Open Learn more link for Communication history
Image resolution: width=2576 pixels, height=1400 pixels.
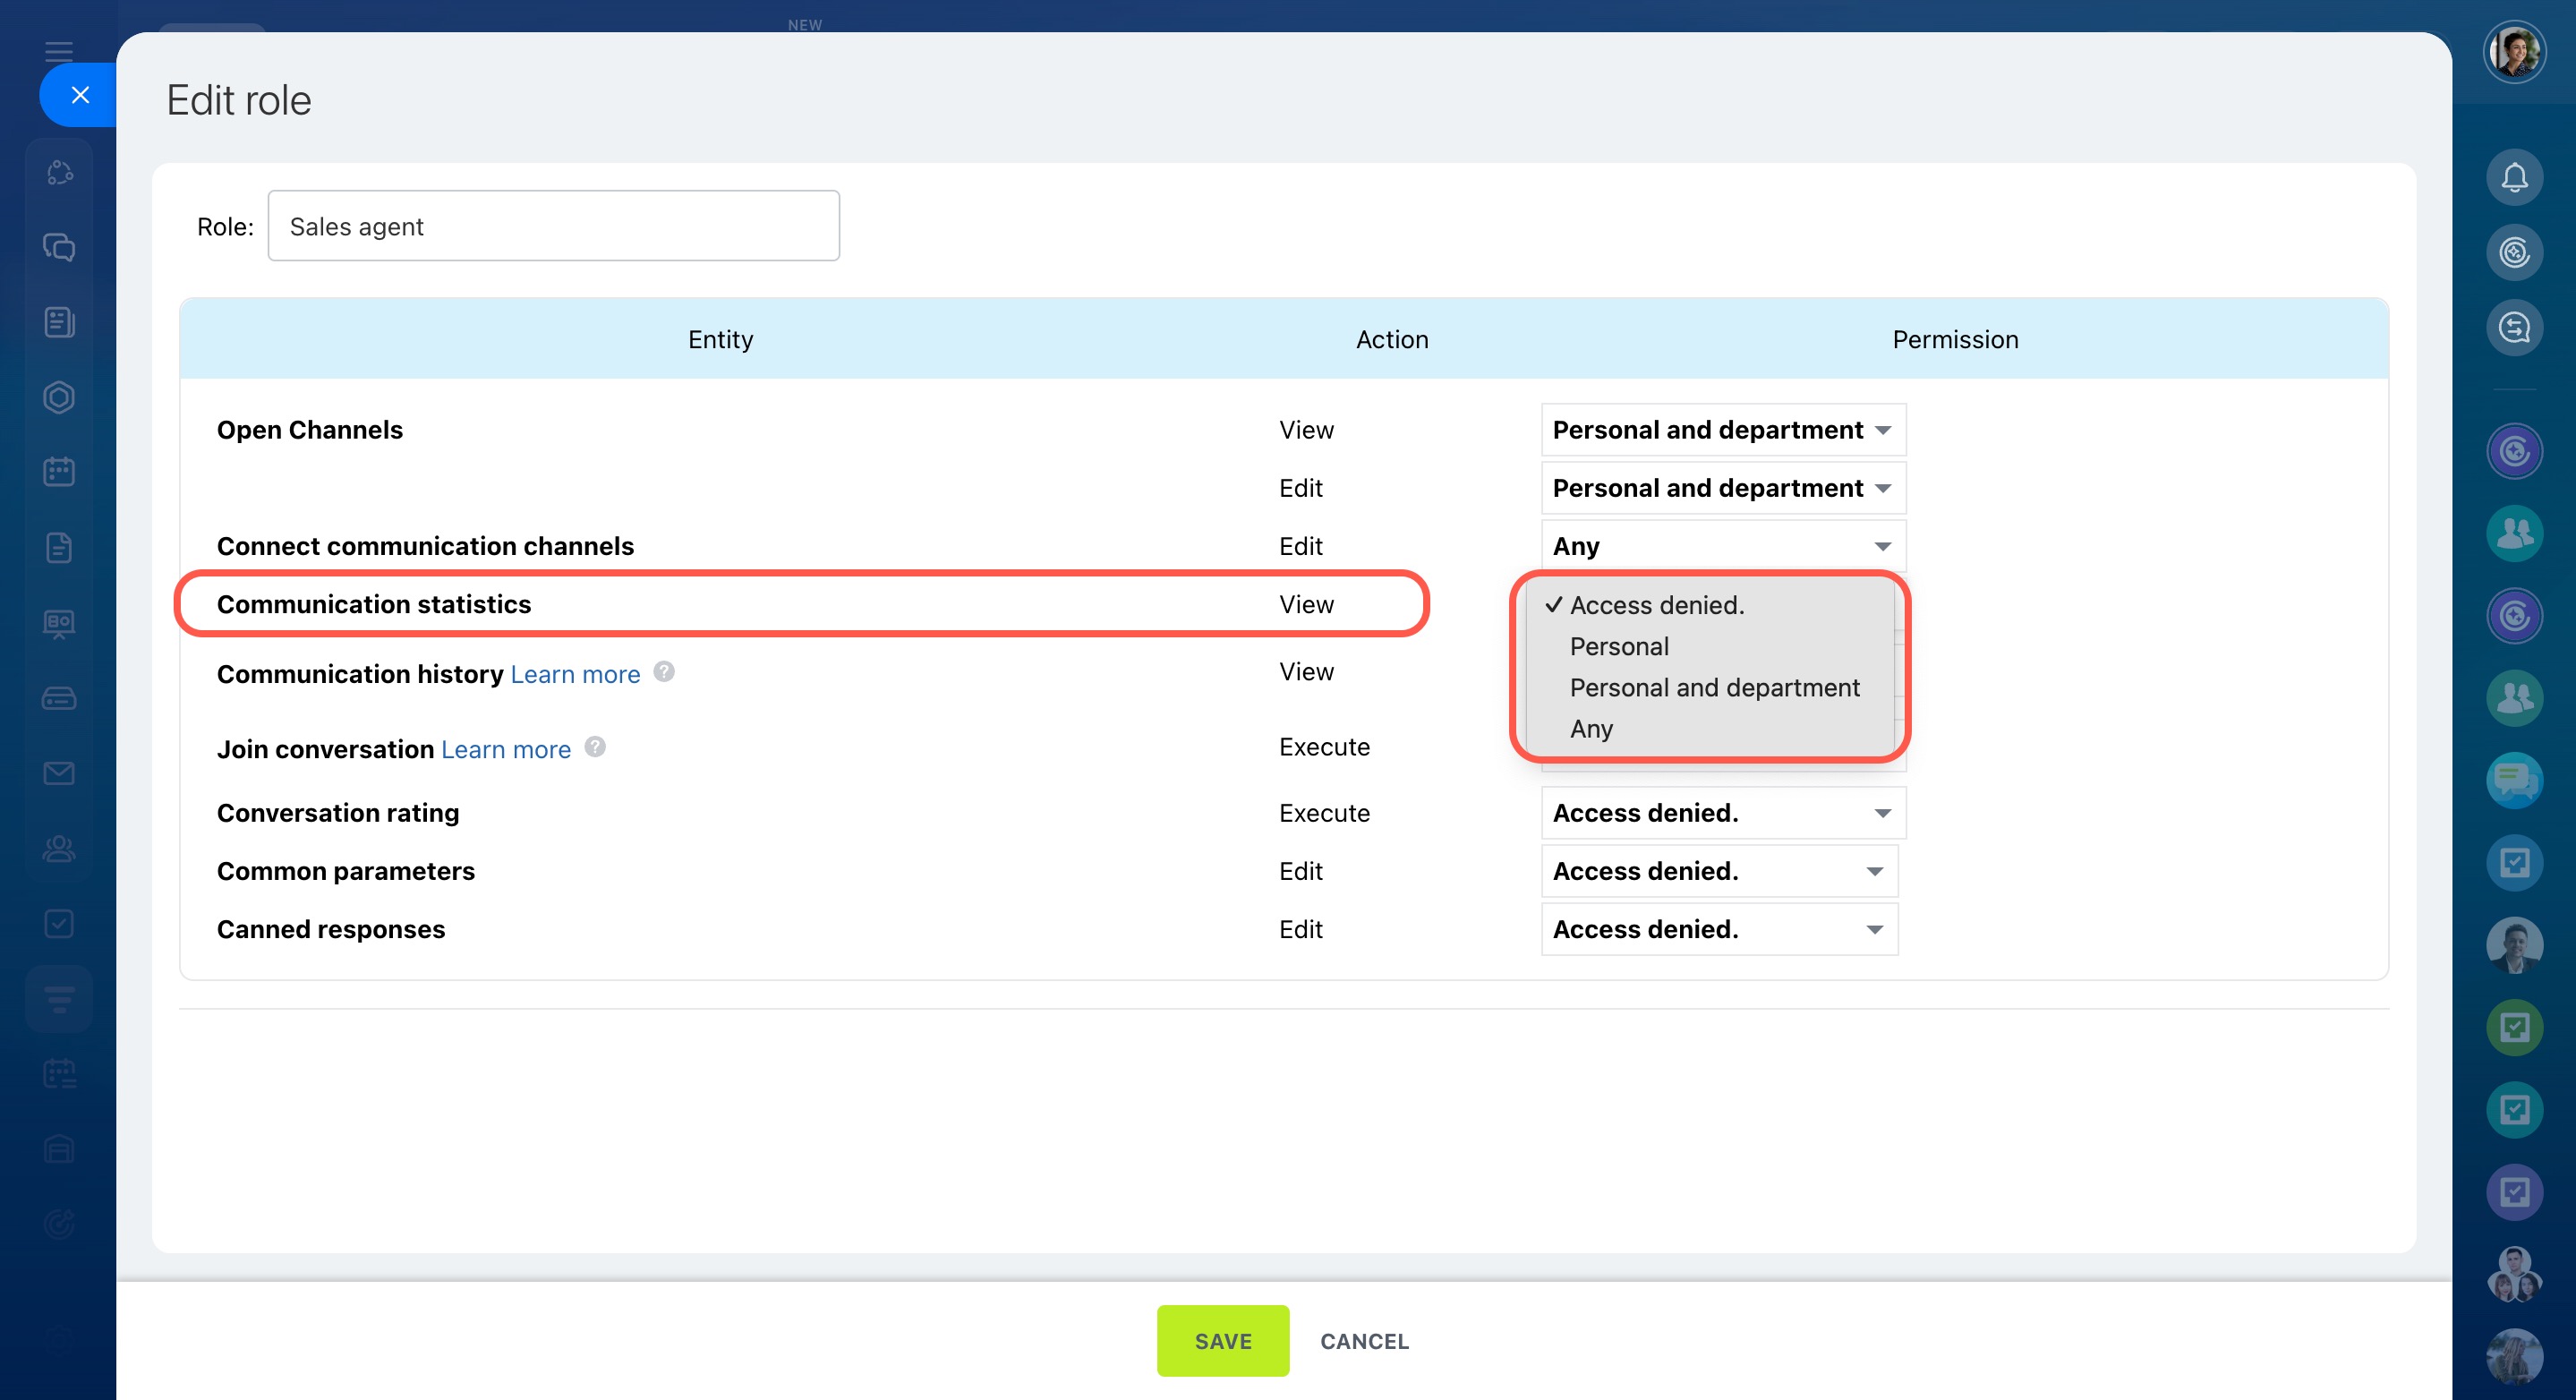575,674
